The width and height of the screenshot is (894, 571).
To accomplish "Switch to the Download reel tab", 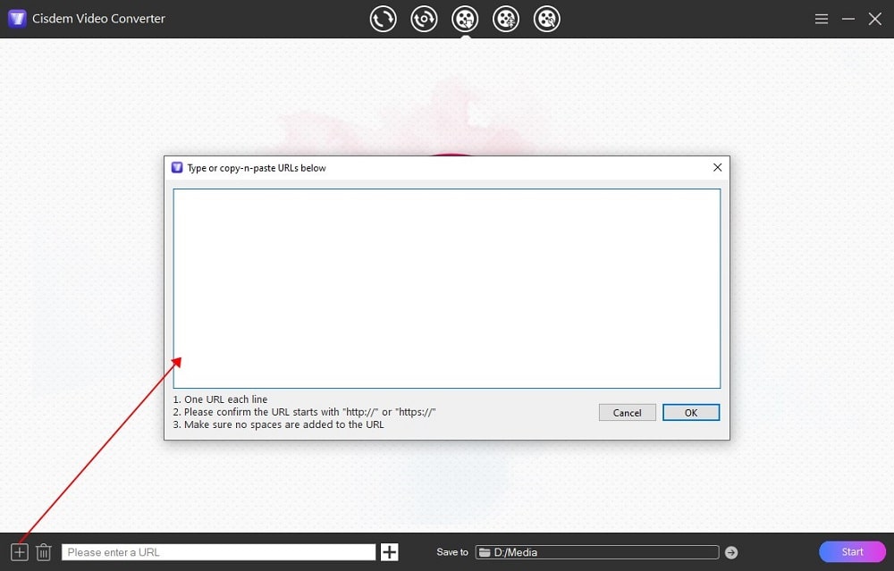I will [465, 18].
